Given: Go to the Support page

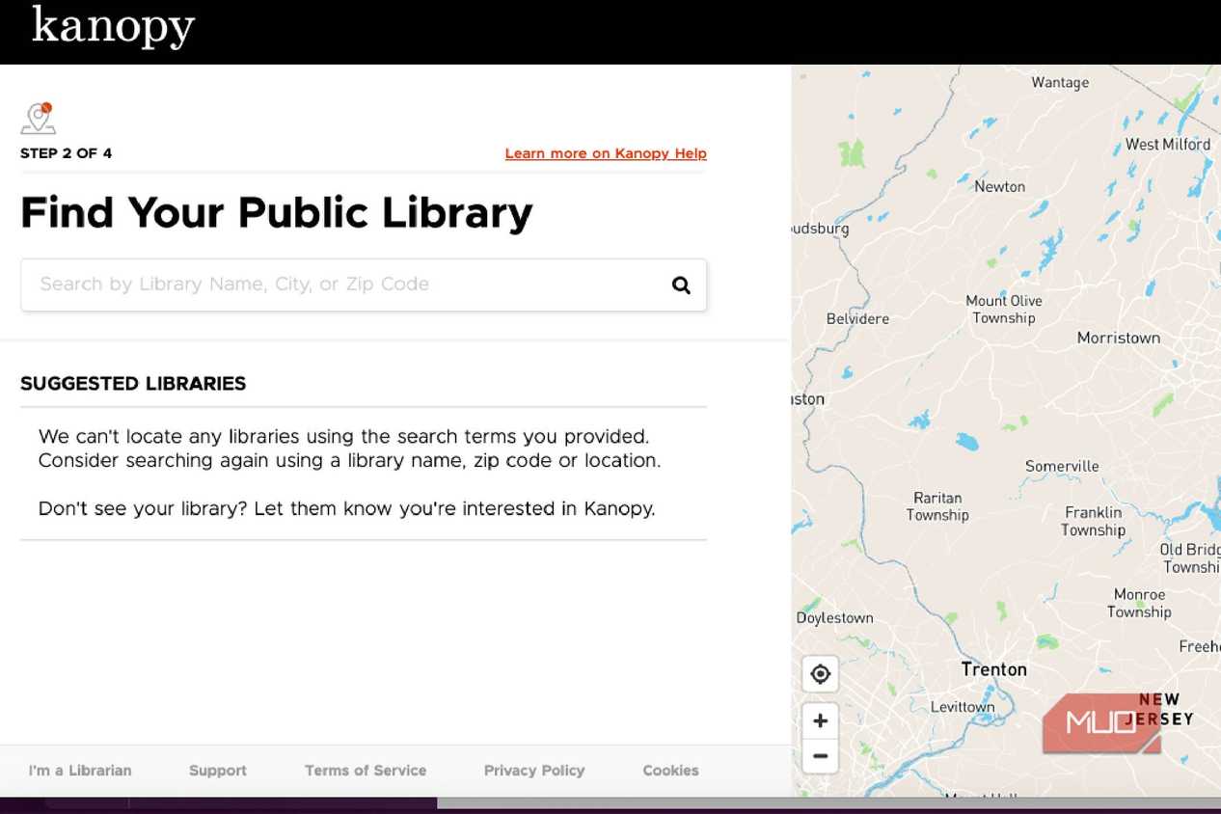Looking at the screenshot, I should [218, 771].
